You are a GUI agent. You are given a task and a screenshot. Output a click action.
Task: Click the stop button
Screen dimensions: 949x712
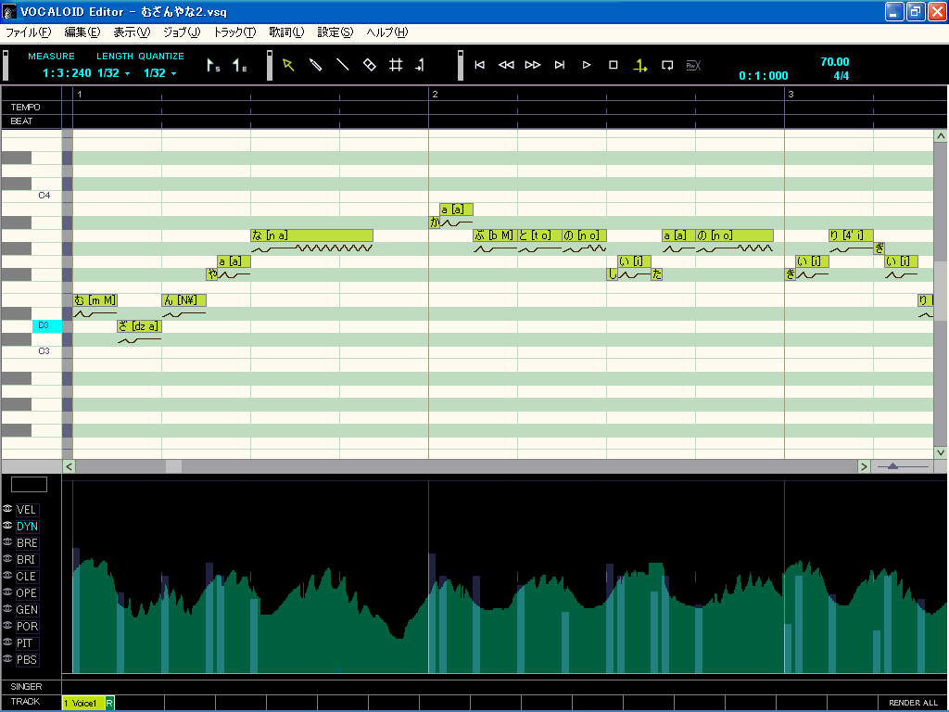[613, 65]
